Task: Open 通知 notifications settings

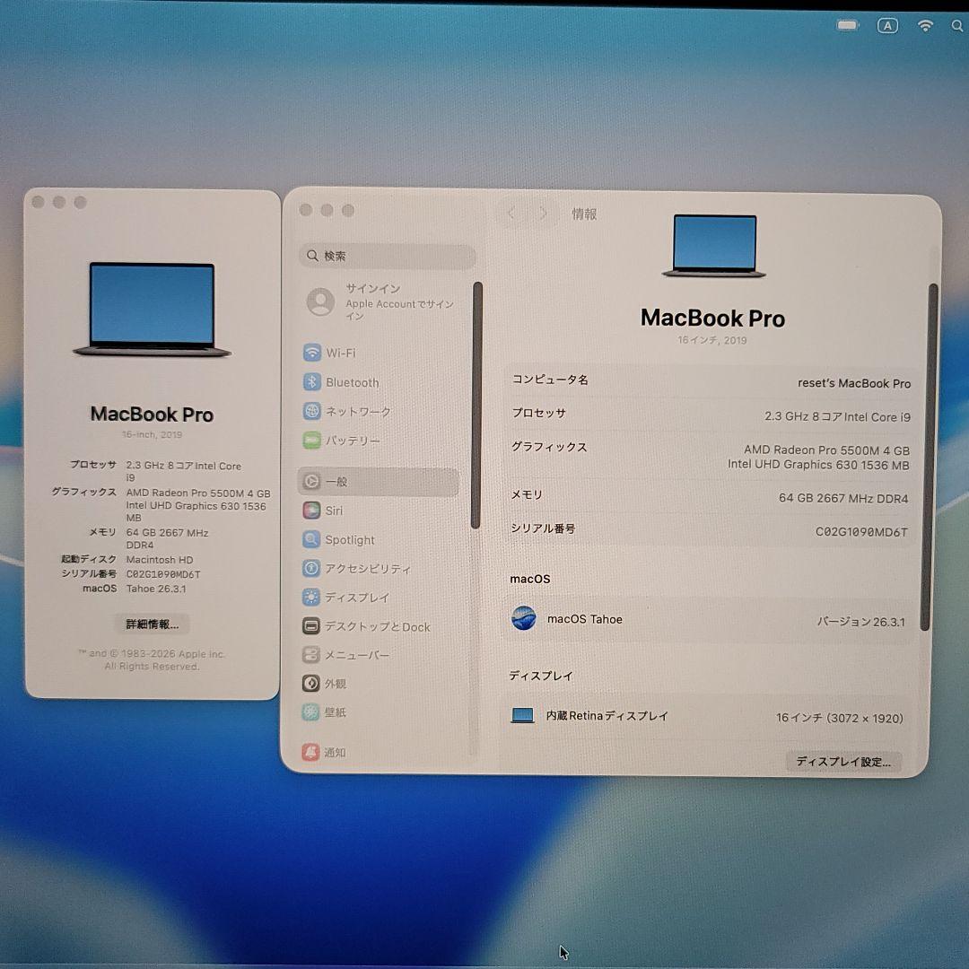Action: point(324,752)
